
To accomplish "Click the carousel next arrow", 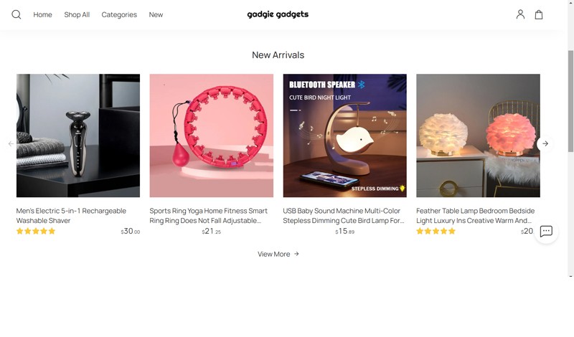I will [545, 144].
